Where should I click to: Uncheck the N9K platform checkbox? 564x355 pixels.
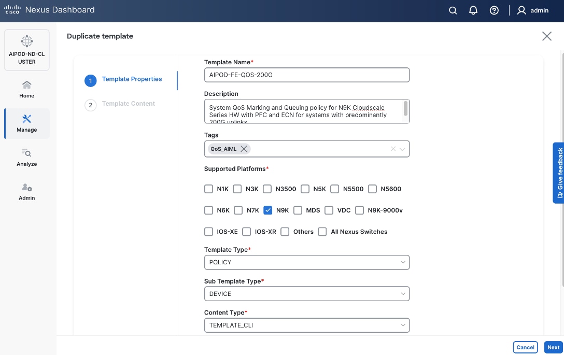coord(267,210)
